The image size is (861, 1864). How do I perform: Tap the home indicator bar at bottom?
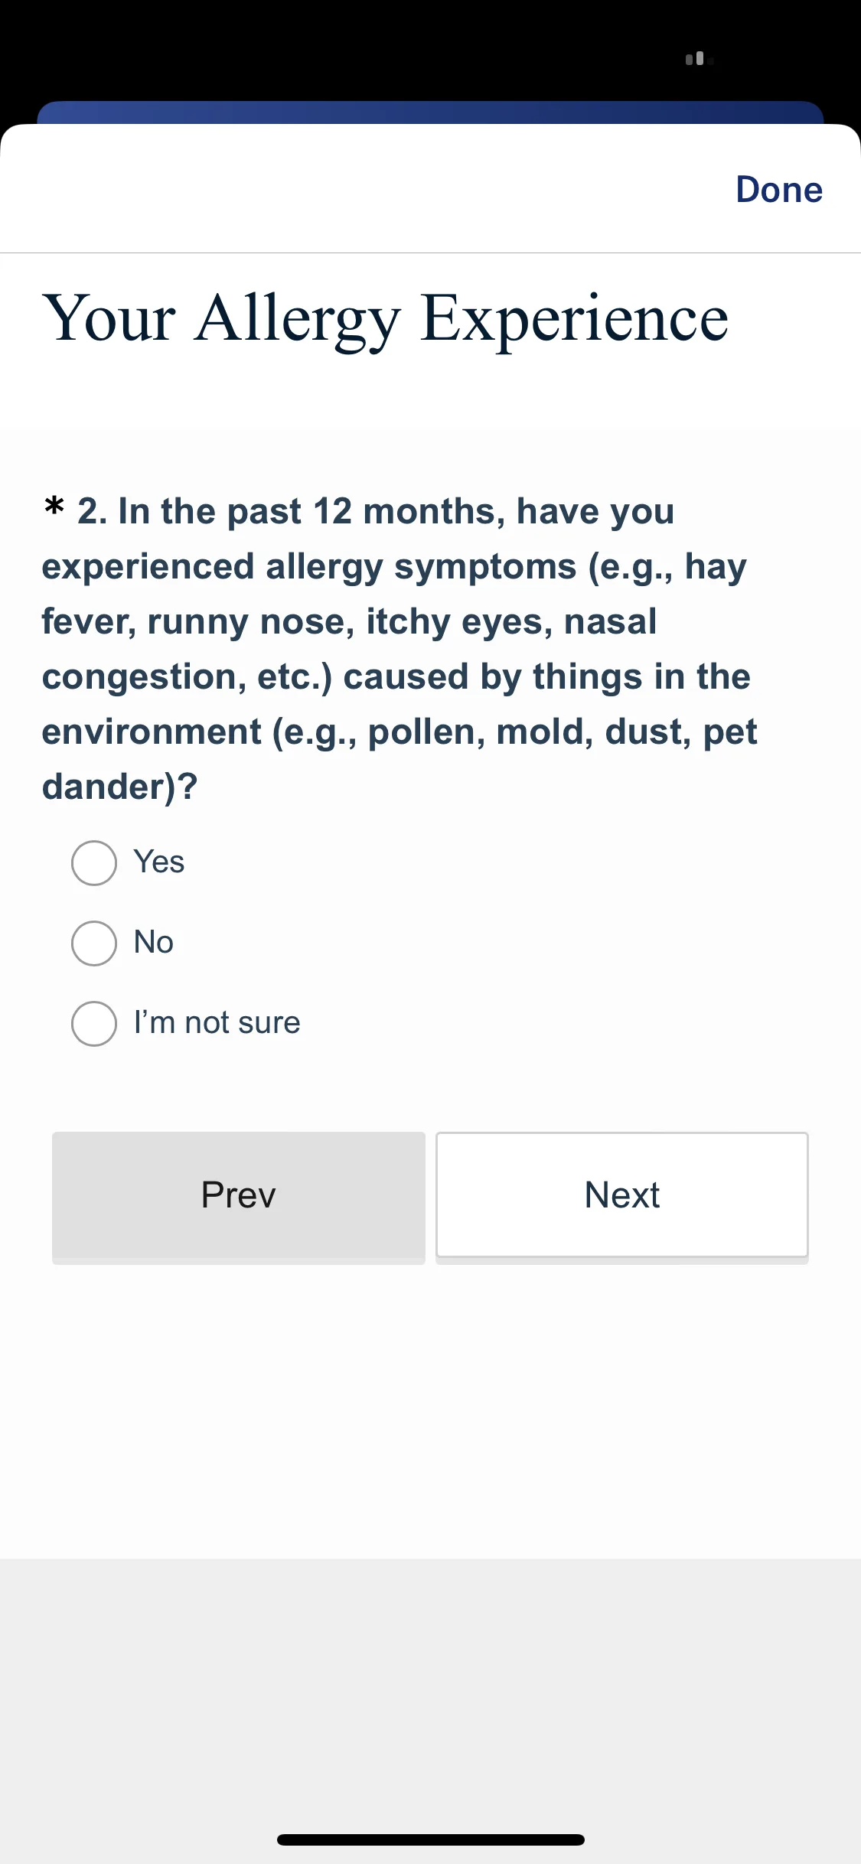431,1840
